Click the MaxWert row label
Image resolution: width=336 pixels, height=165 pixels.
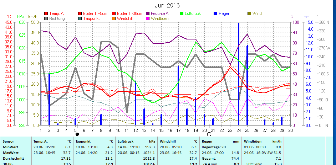[10, 153]
